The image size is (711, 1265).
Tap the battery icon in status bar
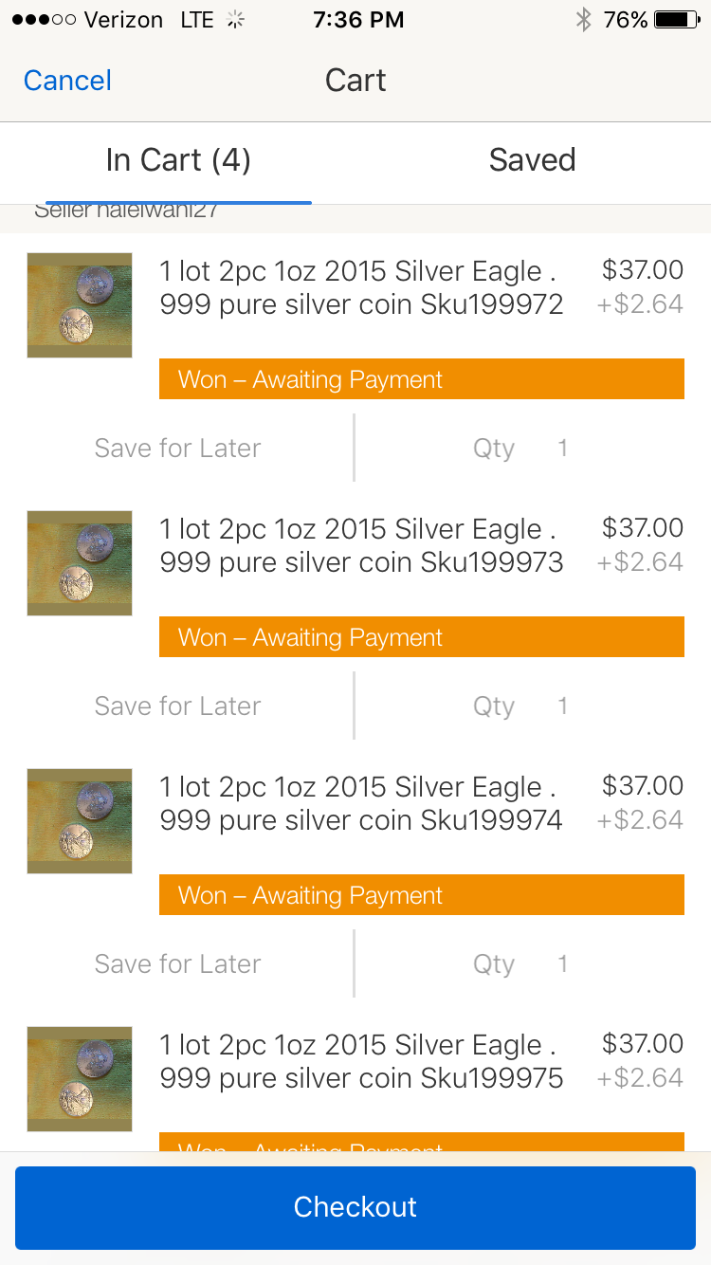[x=677, y=20]
